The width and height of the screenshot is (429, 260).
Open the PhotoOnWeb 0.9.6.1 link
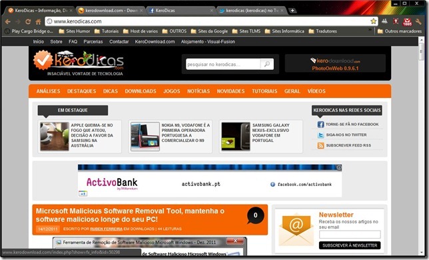(x=335, y=69)
